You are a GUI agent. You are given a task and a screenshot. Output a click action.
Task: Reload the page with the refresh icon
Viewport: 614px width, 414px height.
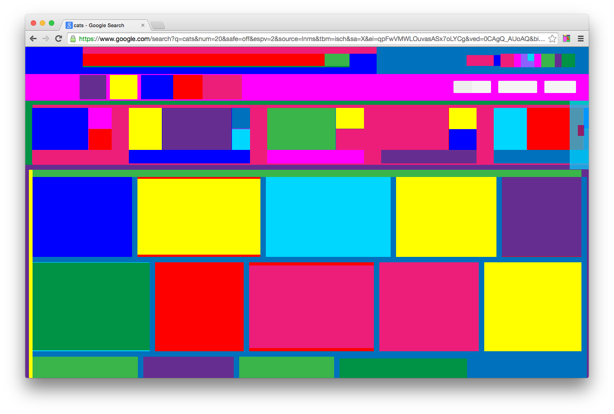(58, 39)
